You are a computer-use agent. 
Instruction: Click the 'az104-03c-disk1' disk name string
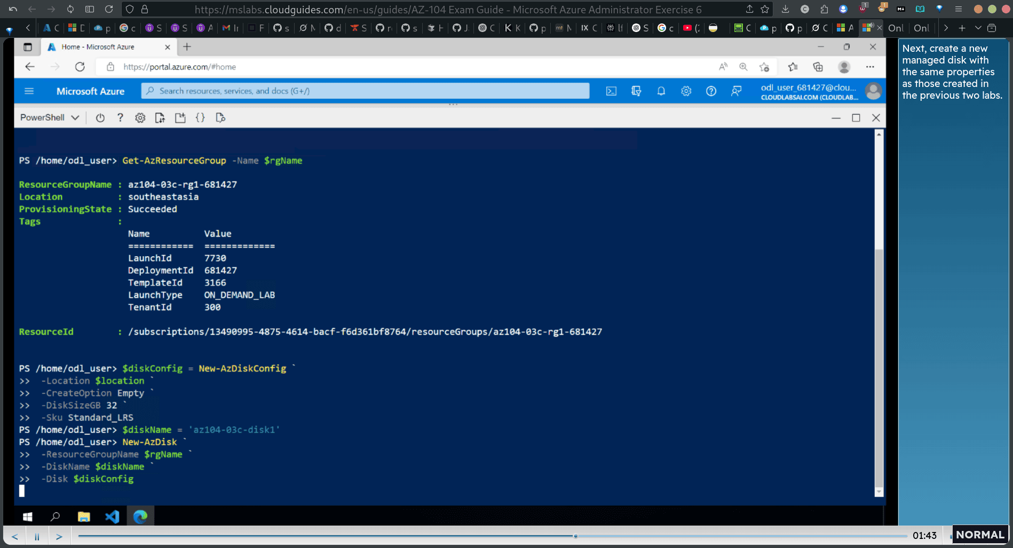234,430
